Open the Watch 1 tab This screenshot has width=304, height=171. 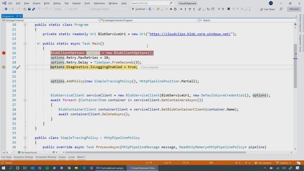[x=81, y=157]
